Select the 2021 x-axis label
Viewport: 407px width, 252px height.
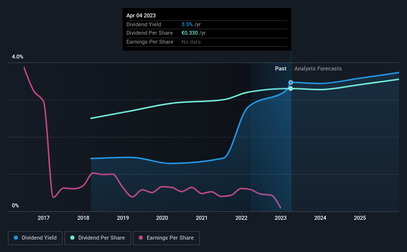pos(202,218)
